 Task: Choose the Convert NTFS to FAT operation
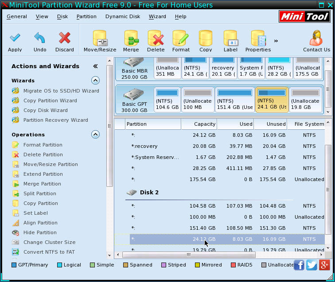(x=49, y=252)
